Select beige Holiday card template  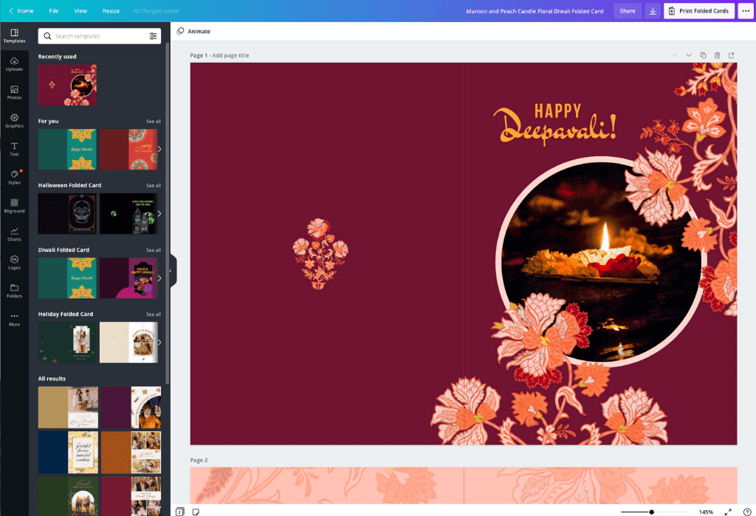pos(128,343)
